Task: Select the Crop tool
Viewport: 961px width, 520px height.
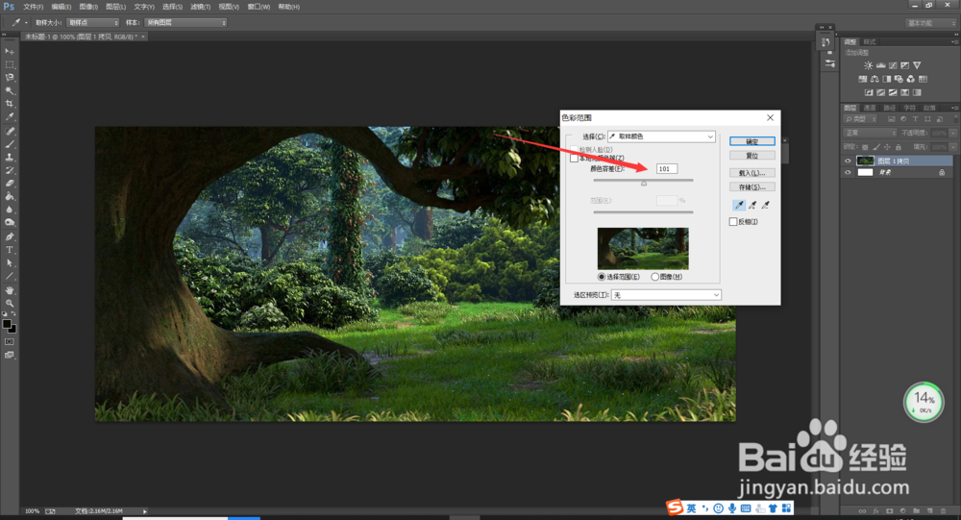Action: click(x=10, y=104)
